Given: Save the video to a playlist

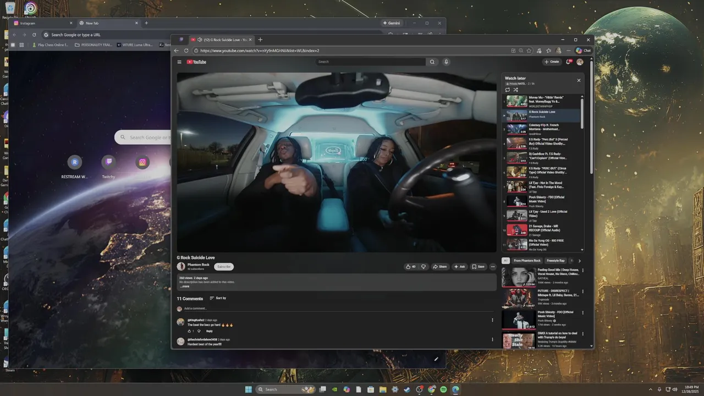Looking at the screenshot, I should pos(479,266).
